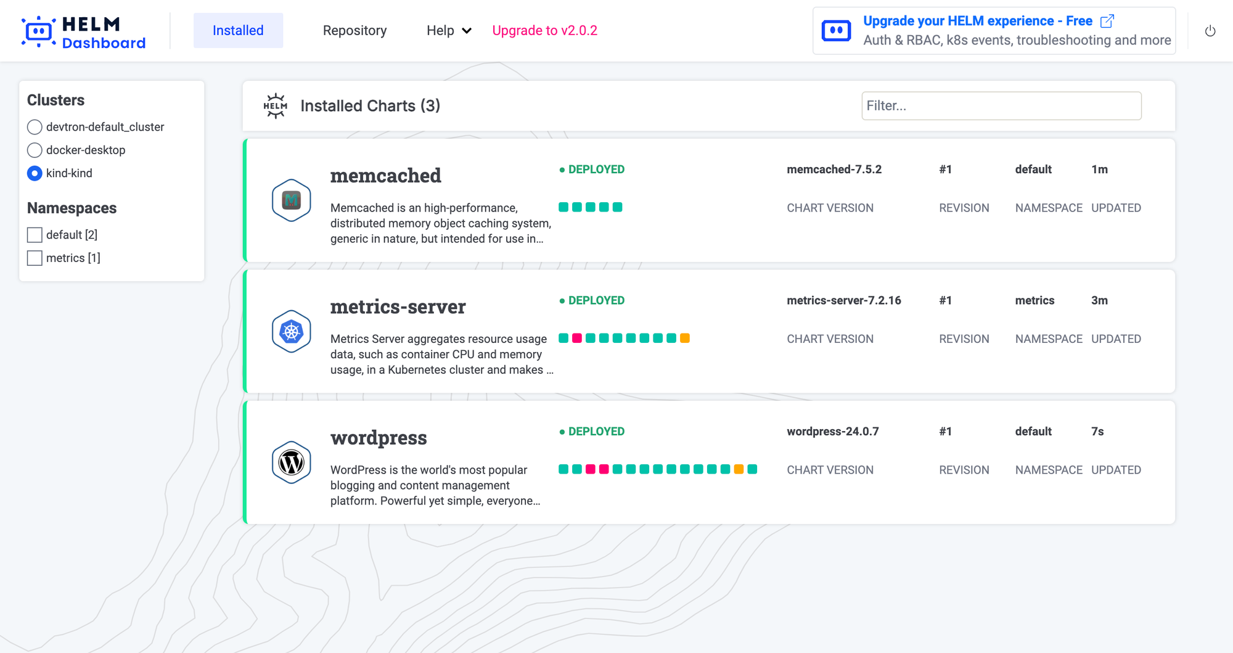This screenshot has width=1233, height=653.
Task: Open the memcached chart title
Action: point(386,176)
